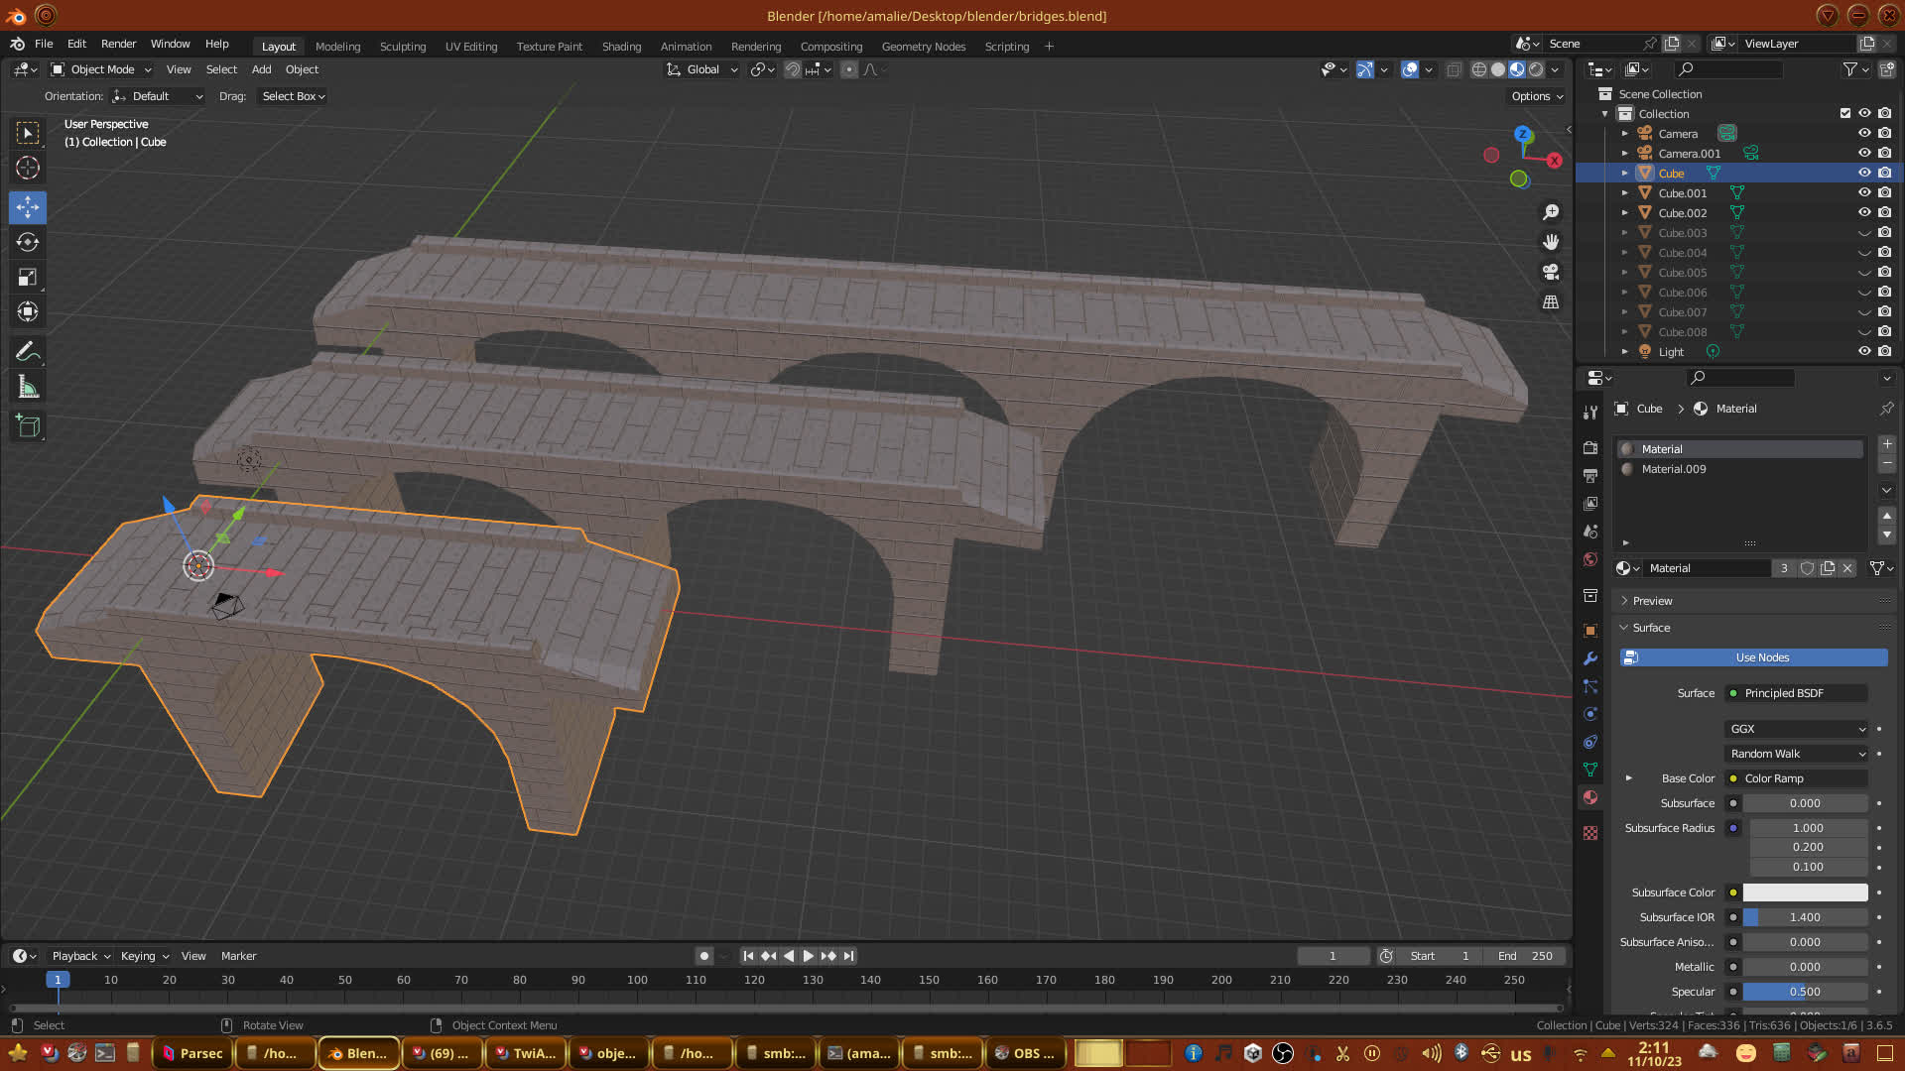The width and height of the screenshot is (1905, 1071).
Task: Click the Options button in viewport header
Action: tap(1536, 96)
